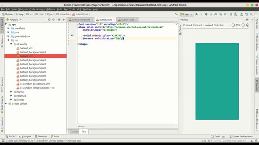The width and height of the screenshot is (259, 145).
Task: Switch to Design tab at editor bottom
Action: 74,132
